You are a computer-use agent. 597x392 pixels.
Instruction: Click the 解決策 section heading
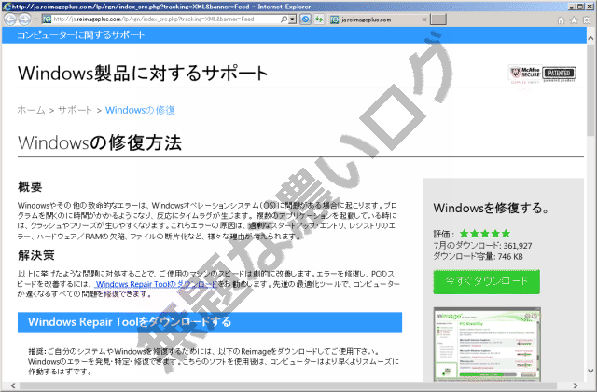[x=36, y=255]
